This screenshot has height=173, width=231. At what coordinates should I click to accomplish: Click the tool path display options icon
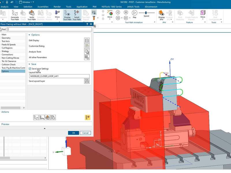point(94,12)
